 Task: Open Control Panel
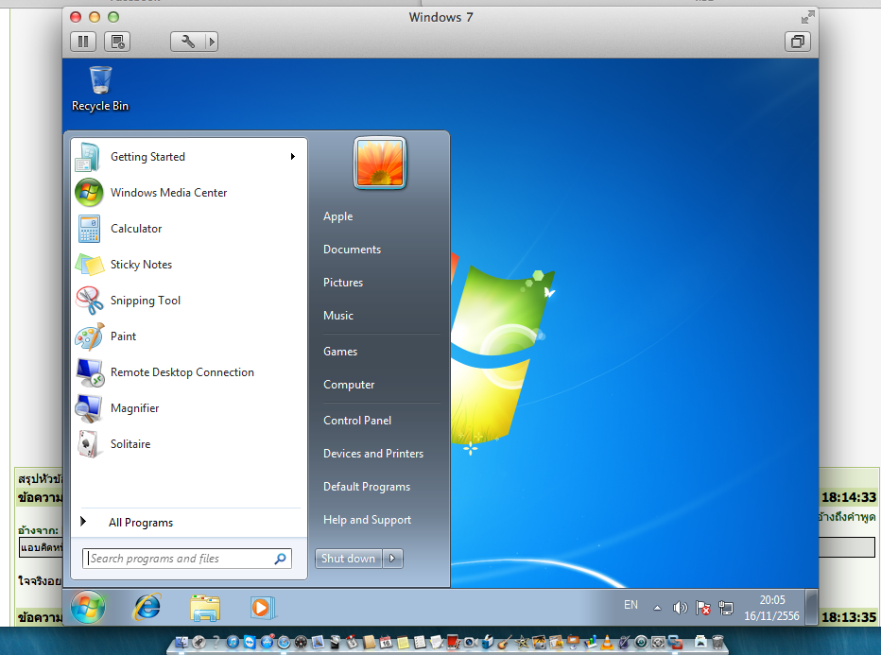357,421
